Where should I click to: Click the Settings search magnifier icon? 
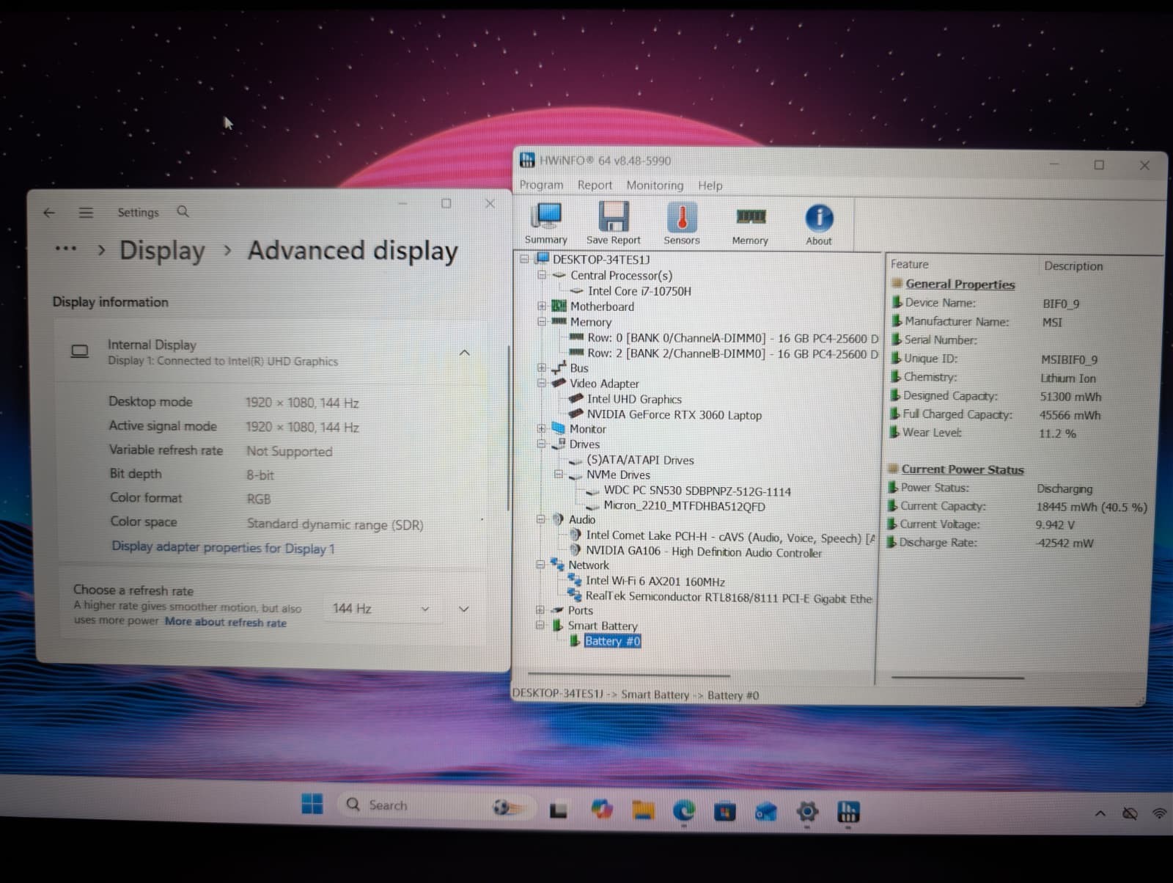(x=183, y=212)
